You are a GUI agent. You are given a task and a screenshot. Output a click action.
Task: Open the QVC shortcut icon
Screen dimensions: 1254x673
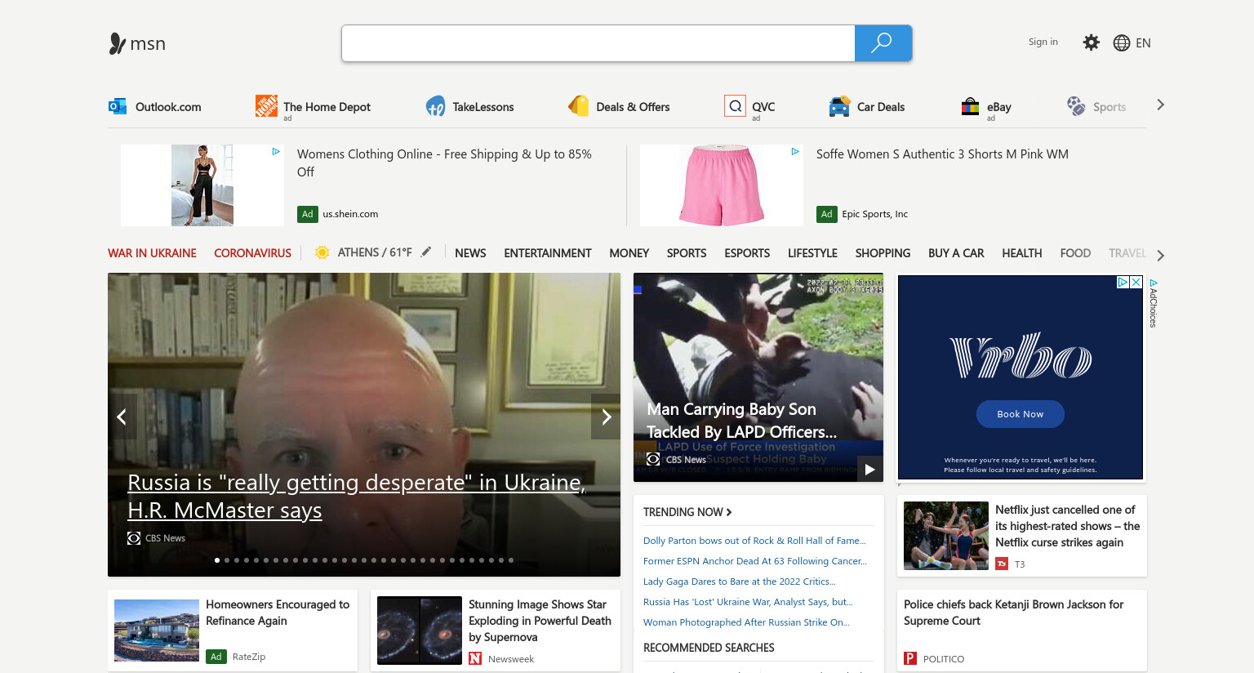pyautogui.click(x=735, y=105)
